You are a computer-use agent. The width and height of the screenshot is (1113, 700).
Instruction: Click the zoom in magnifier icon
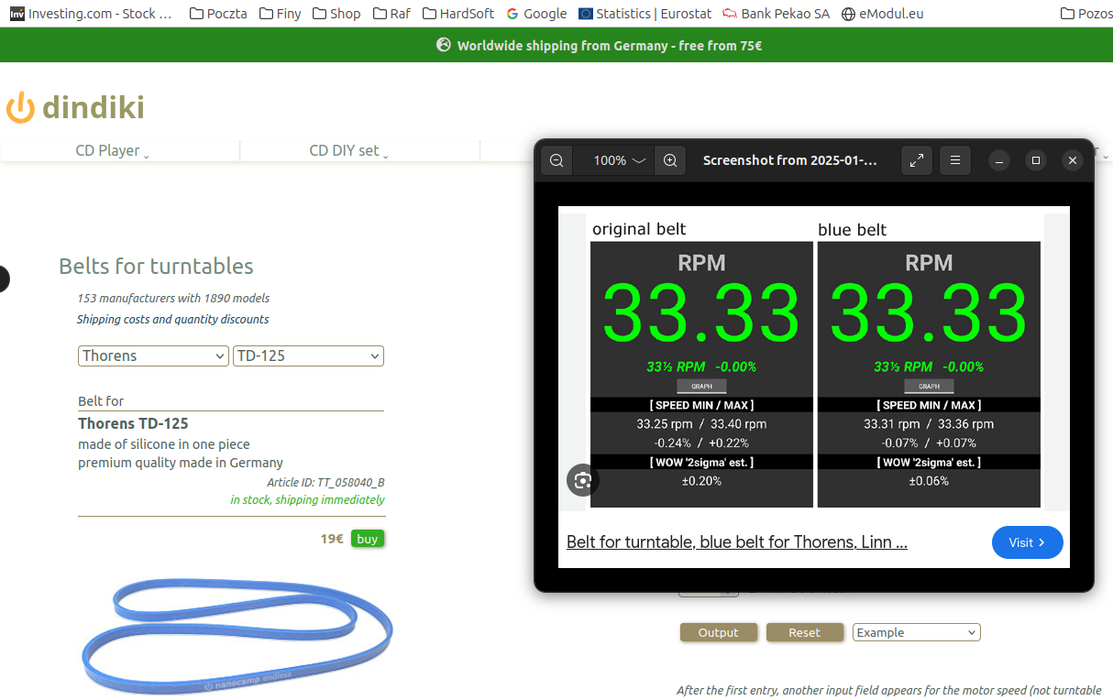click(x=670, y=160)
